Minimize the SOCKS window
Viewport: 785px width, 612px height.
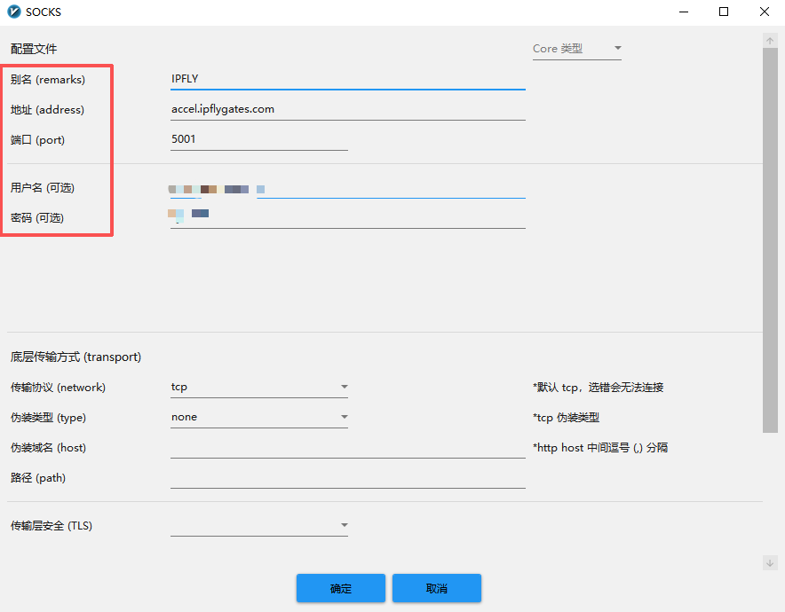tap(684, 12)
